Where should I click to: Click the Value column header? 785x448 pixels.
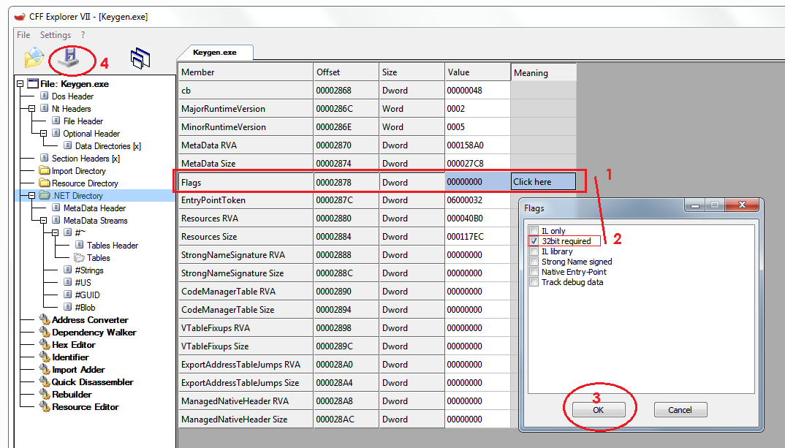click(x=477, y=72)
